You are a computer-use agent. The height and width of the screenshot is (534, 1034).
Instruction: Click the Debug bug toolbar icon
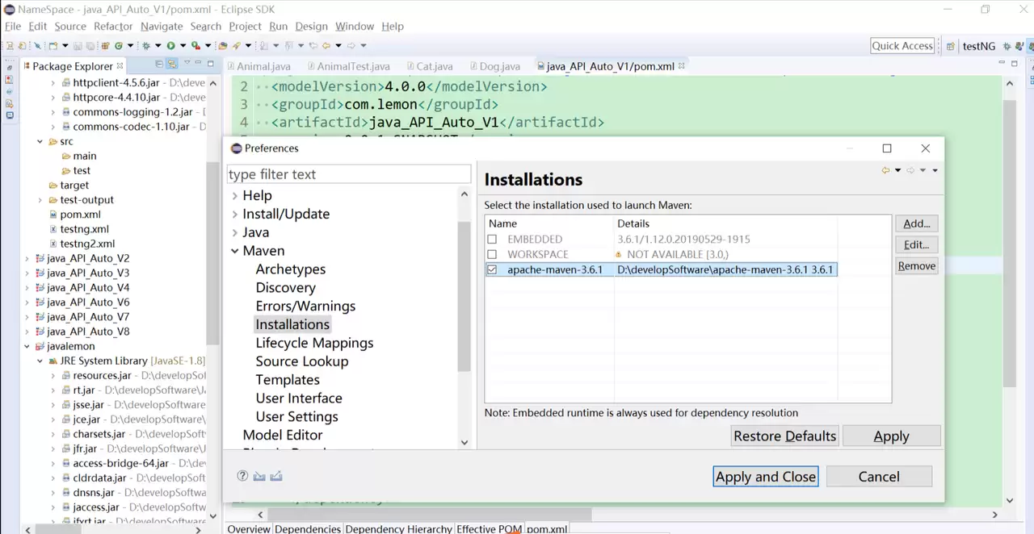point(146,46)
